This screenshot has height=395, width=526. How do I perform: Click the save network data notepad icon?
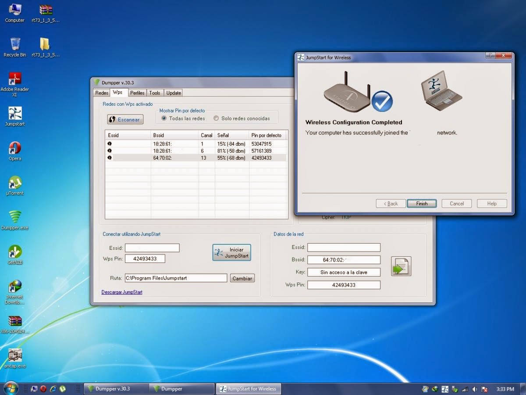click(401, 266)
